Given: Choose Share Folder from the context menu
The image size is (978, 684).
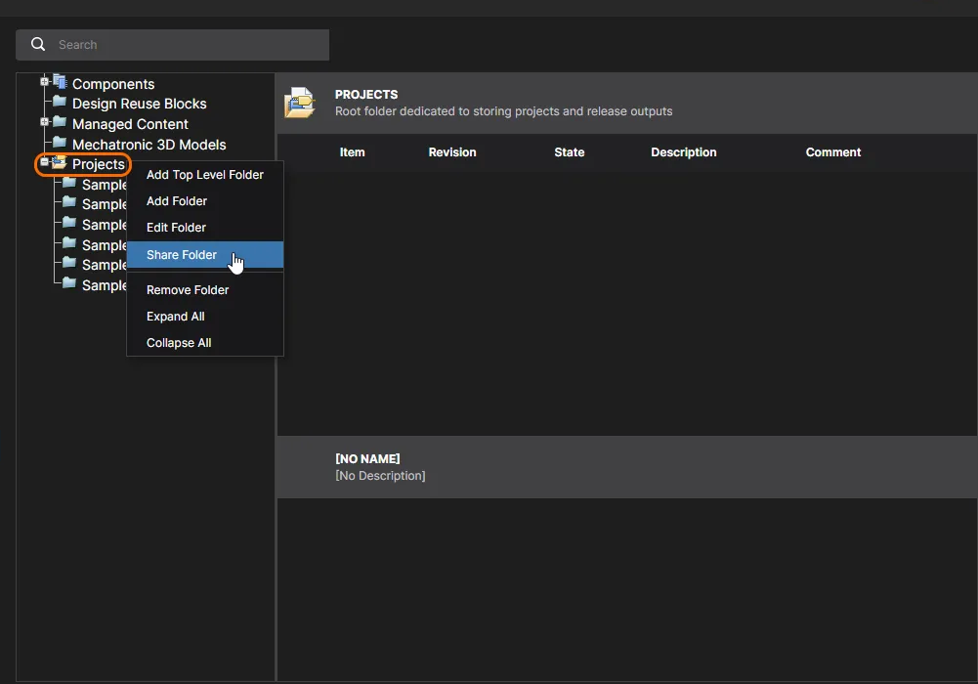Looking at the screenshot, I should (182, 255).
